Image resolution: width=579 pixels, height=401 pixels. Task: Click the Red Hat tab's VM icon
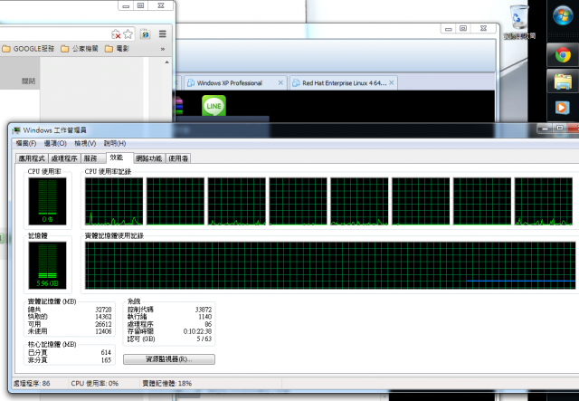pos(296,83)
